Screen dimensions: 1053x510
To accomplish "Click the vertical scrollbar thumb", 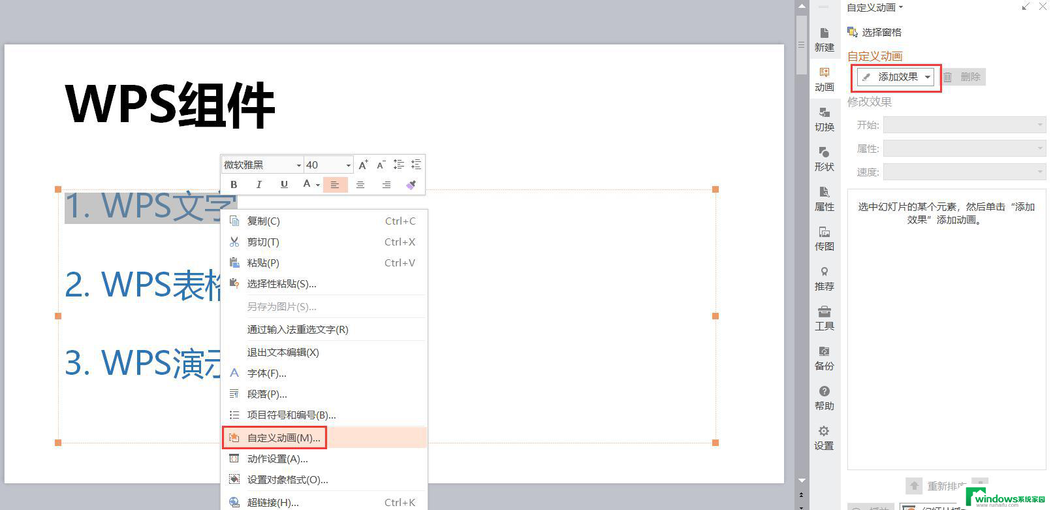I will pyautogui.click(x=802, y=45).
